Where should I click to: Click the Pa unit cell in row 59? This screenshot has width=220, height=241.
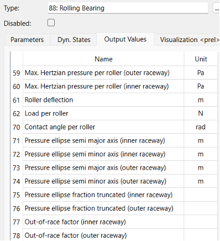pyautogui.click(x=201, y=73)
